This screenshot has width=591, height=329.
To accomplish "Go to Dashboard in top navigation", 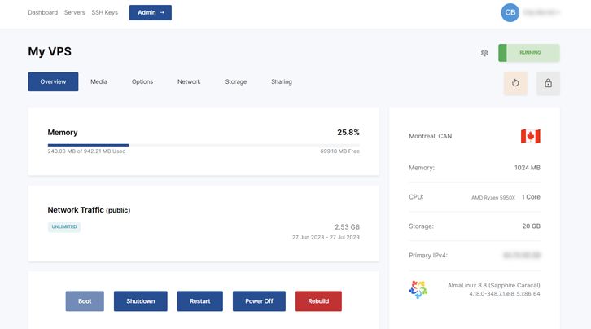I will (x=42, y=13).
